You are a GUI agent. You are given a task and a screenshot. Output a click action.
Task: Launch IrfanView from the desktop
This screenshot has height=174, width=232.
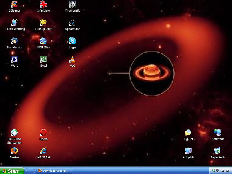pyautogui.click(x=43, y=4)
